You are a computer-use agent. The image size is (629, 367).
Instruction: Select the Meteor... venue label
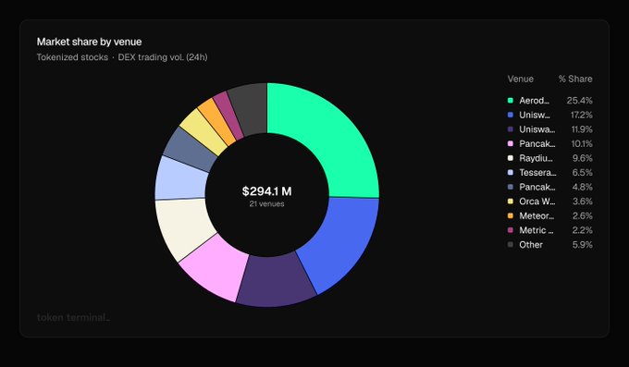coord(536,215)
